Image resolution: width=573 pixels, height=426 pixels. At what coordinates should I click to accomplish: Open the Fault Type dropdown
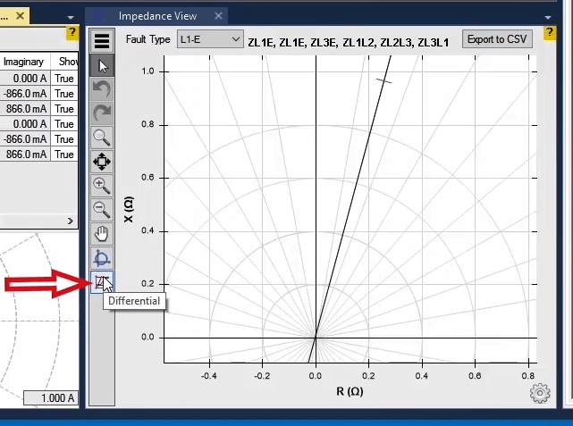(x=210, y=39)
